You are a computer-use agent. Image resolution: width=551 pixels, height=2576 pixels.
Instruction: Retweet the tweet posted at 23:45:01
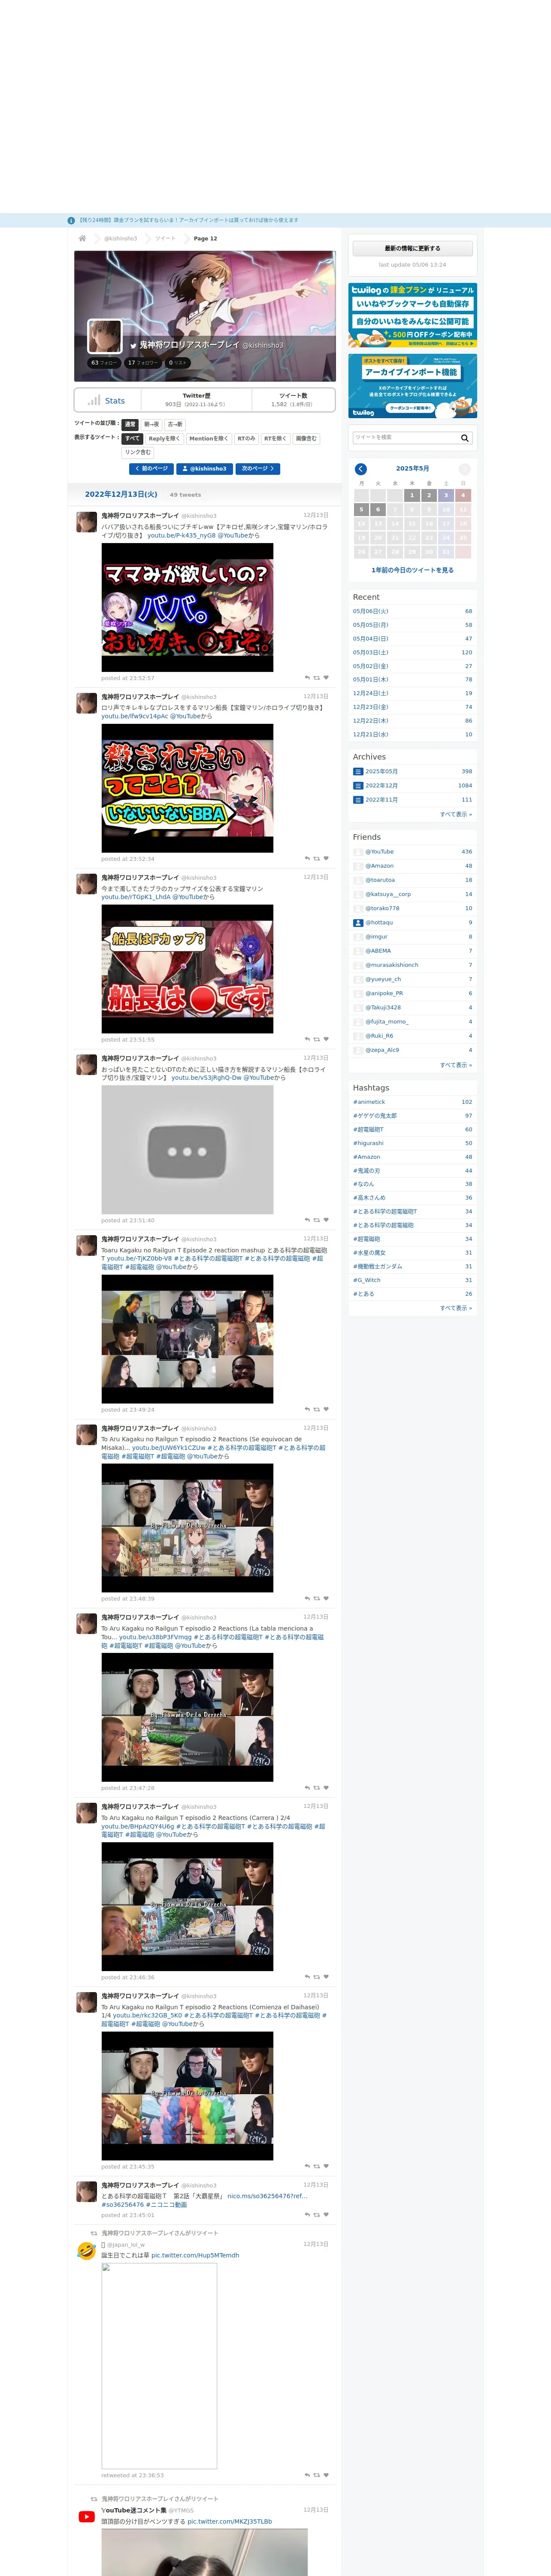tap(317, 2215)
